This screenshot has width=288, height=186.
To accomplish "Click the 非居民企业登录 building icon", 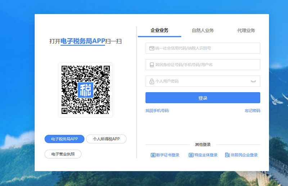I will (228, 155).
